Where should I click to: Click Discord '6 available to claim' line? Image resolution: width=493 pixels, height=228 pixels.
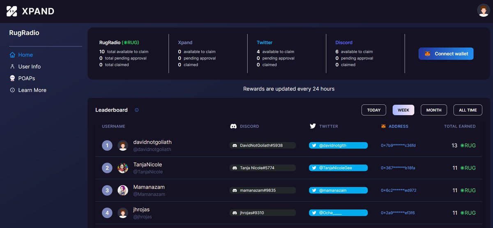[x=354, y=52]
